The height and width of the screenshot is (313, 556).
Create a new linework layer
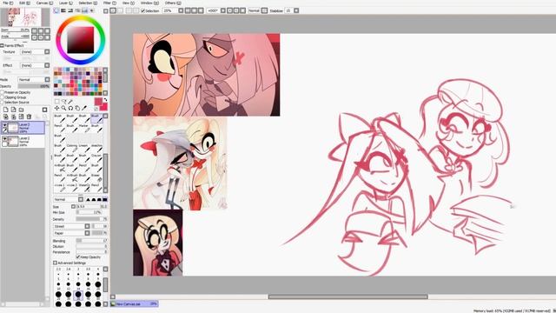(14, 110)
